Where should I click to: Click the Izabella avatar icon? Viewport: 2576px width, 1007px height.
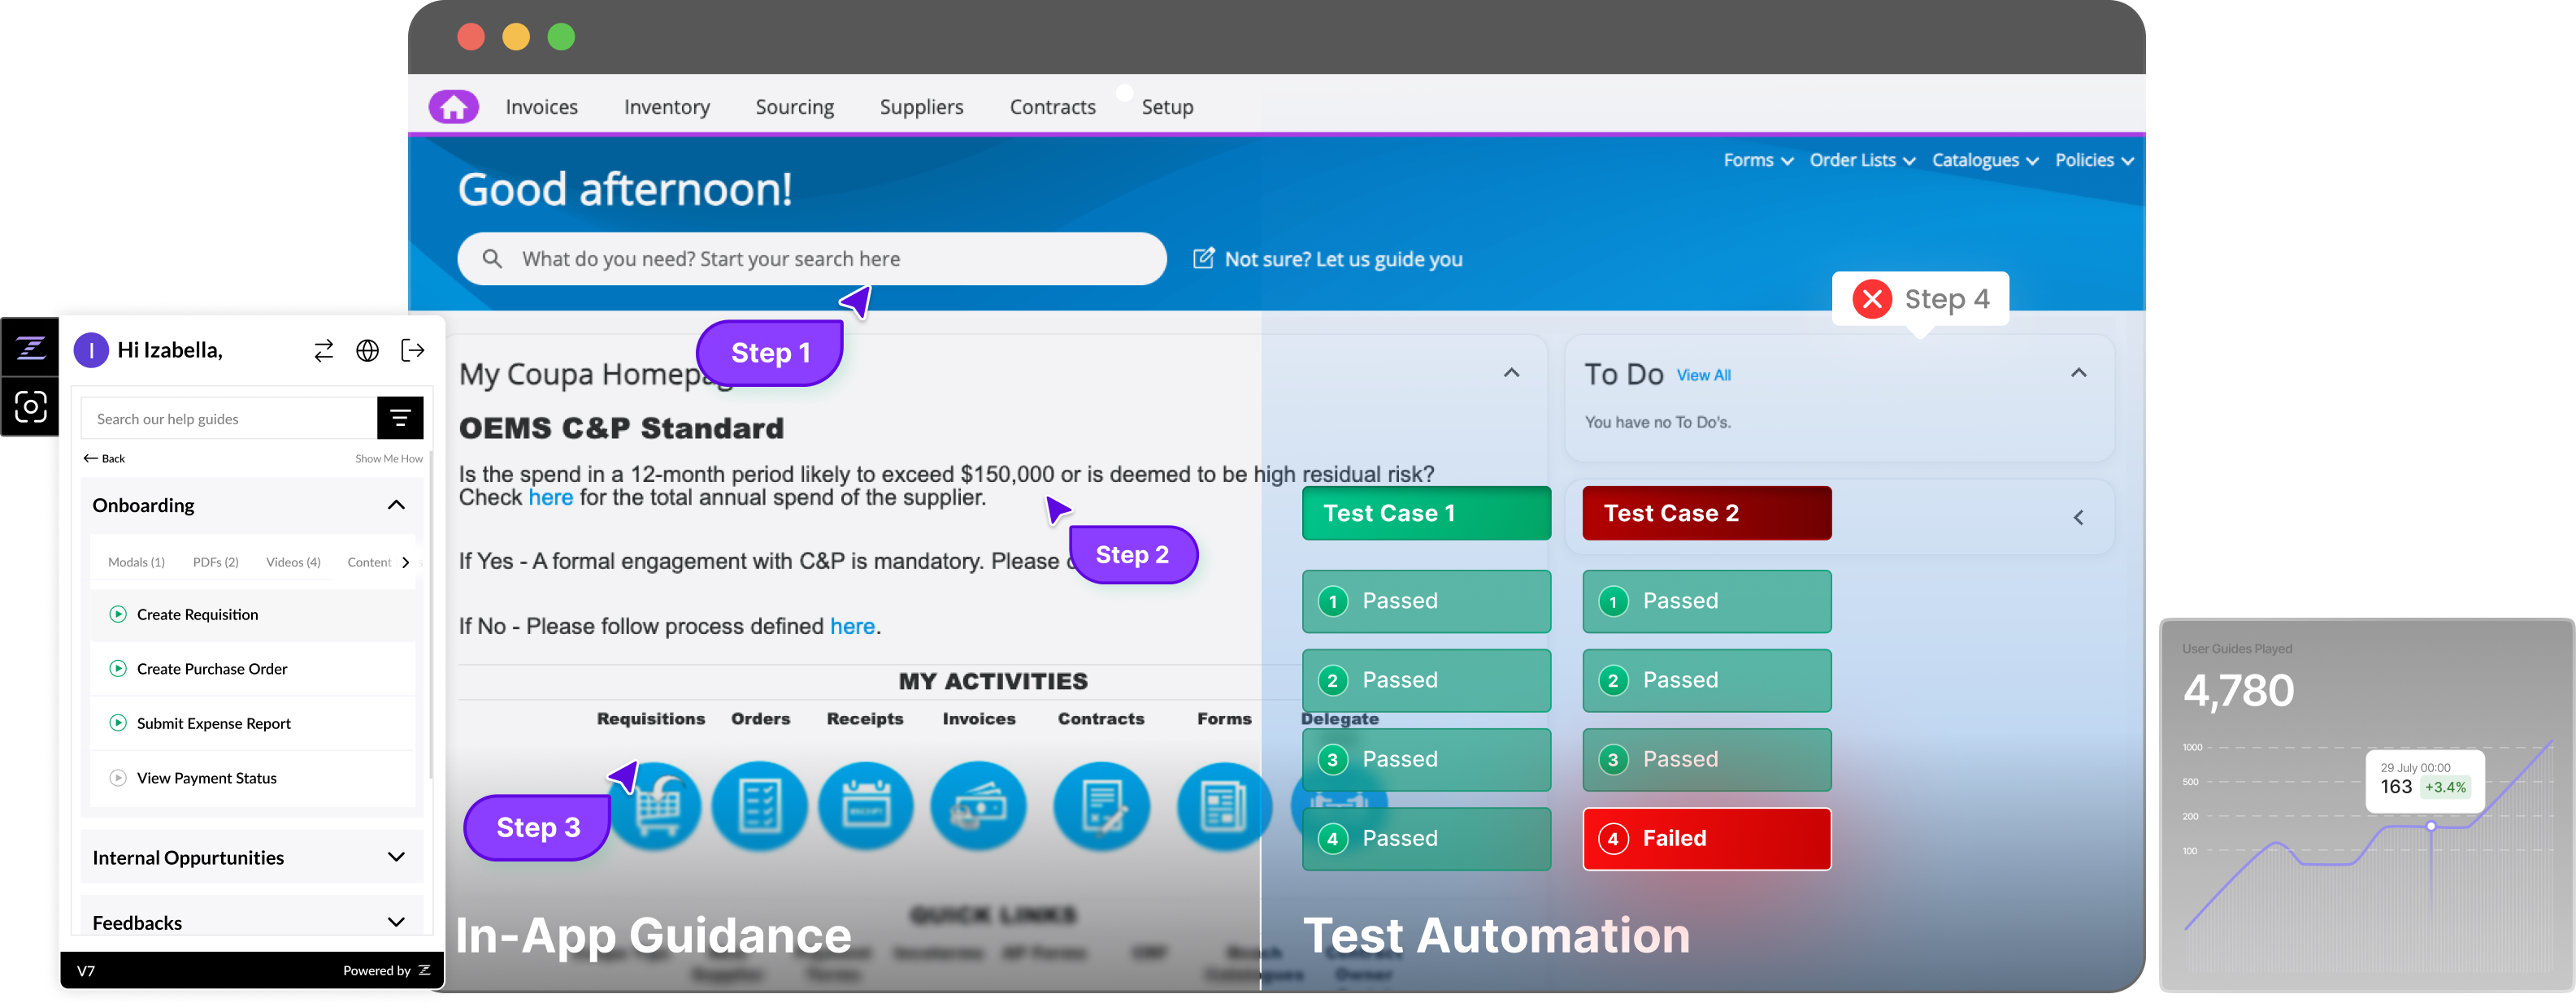pos(91,350)
